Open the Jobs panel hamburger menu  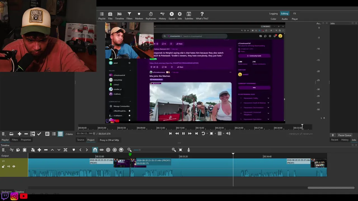pyautogui.click(x=333, y=135)
